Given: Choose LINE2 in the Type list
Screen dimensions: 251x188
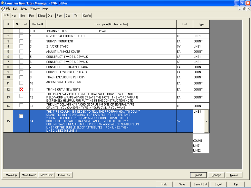Looking at the screenshot, I should pos(197,151).
